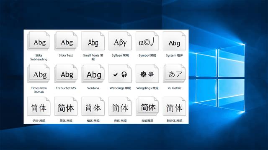Choose the System bold font icon
Image resolution: width=268 pixels, height=150 pixels.
(x=174, y=41)
